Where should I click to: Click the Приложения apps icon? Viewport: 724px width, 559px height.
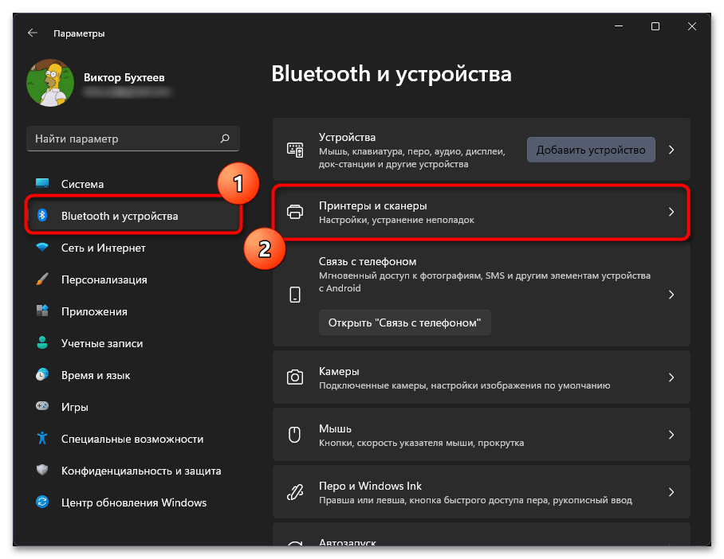click(42, 311)
